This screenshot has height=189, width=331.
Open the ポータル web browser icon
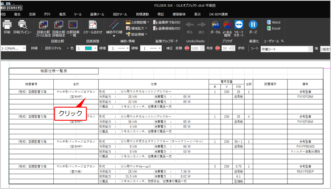coord(215,26)
